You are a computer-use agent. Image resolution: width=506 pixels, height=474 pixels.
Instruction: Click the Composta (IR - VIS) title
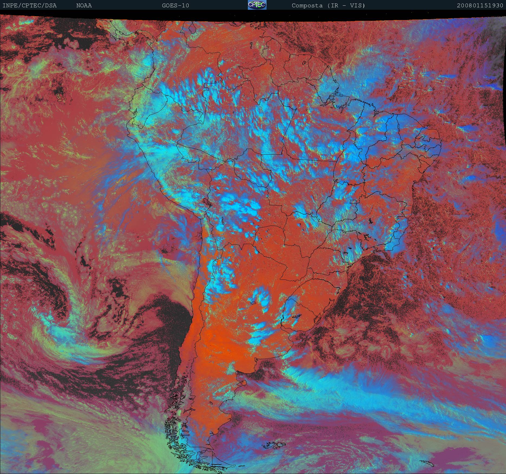328,6
